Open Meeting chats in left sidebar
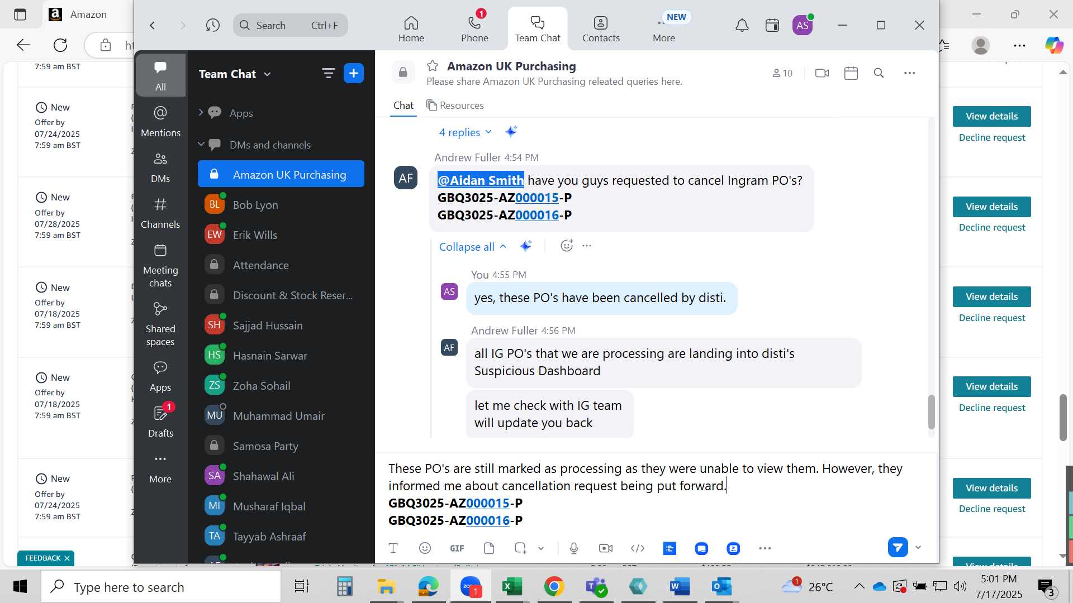The image size is (1073, 603). [x=160, y=265]
